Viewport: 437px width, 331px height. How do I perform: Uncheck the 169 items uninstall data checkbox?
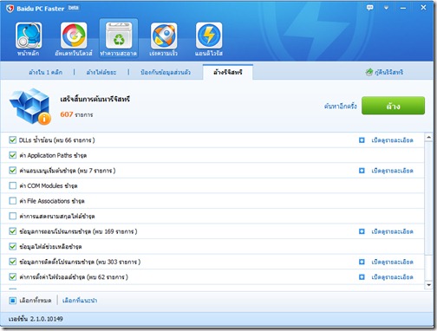[12, 231]
